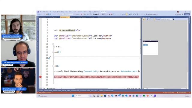Open the View menu
This screenshot has width=192, height=108.
coord(47,12)
